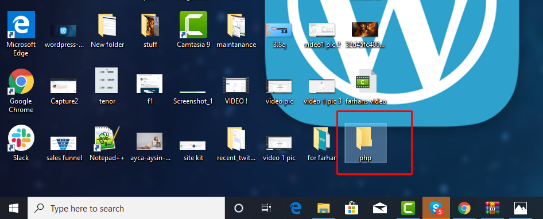Launch Google Chrome from the desktop shortcut
Screen dimensions: 543x219
click(21, 82)
